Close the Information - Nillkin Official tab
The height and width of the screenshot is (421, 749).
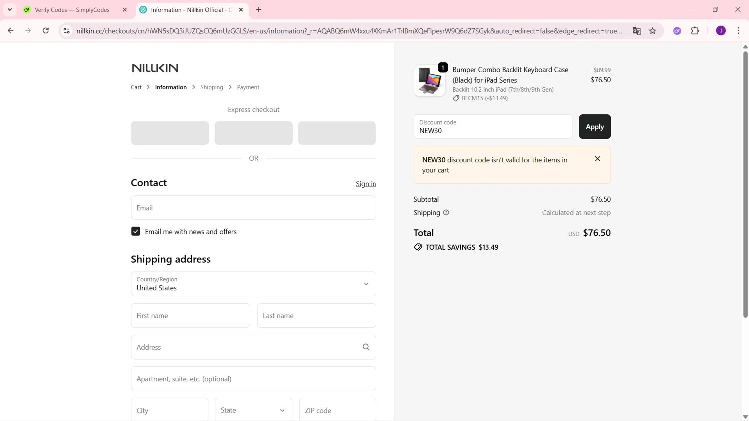(241, 10)
